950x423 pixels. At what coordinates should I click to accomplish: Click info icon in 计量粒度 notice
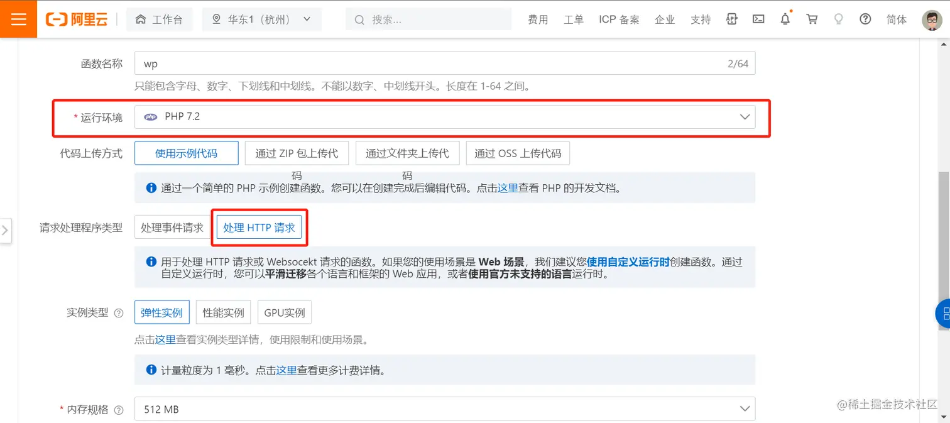click(151, 370)
